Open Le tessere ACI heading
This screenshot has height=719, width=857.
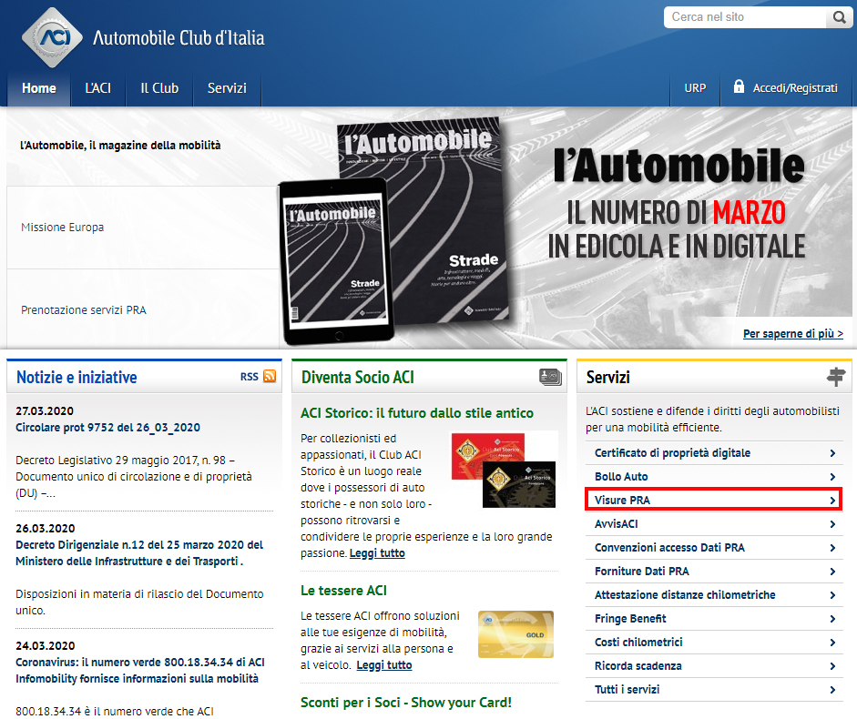point(343,591)
